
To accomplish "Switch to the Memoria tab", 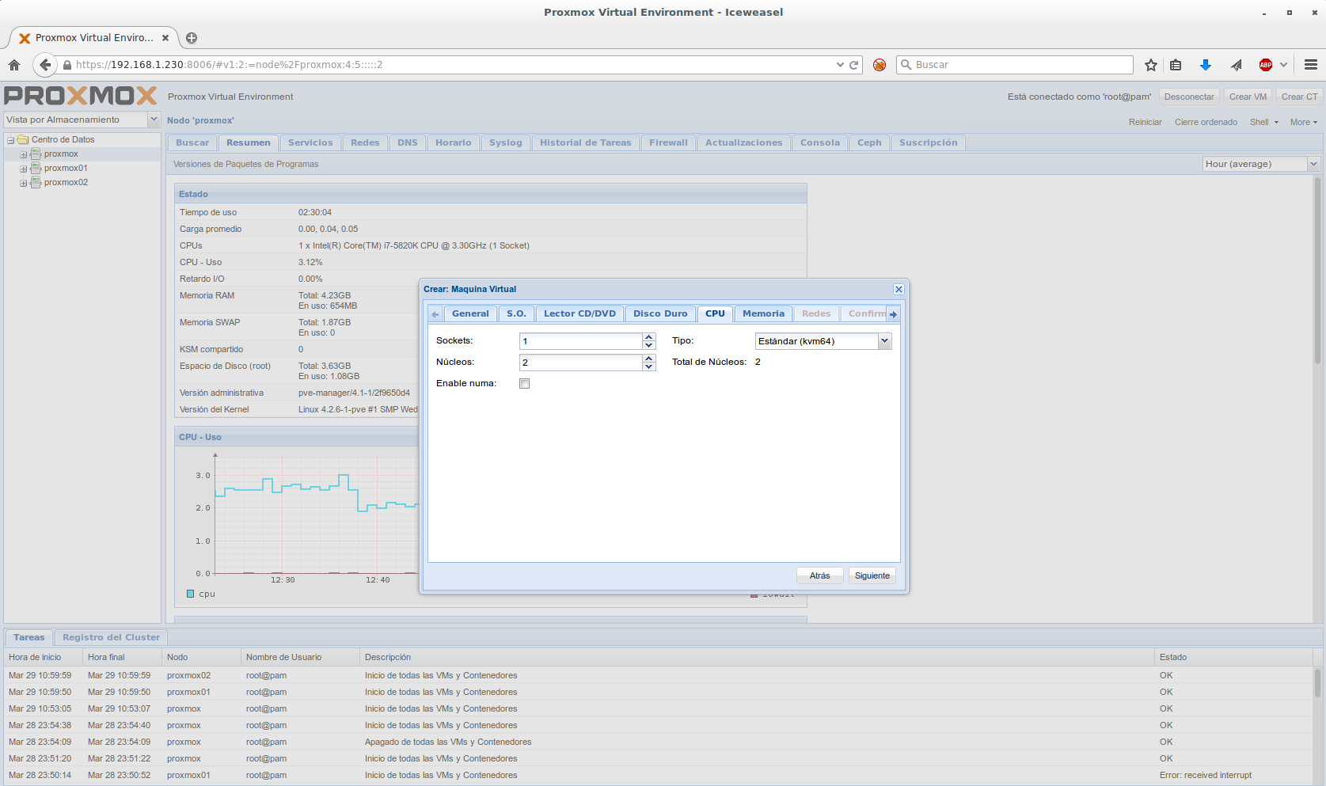I will (x=763, y=314).
